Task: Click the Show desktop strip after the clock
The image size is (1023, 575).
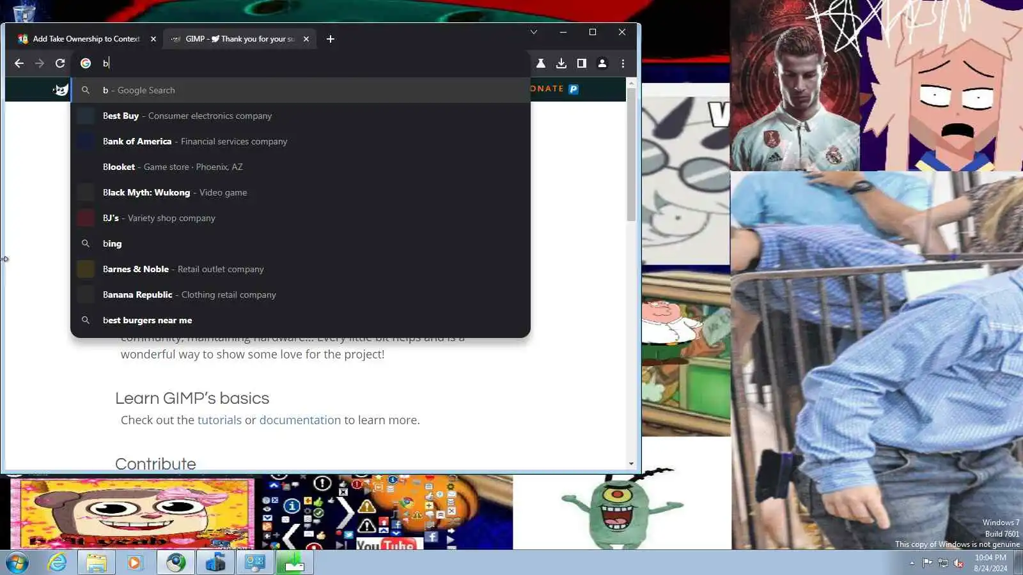Action: coord(1019,563)
